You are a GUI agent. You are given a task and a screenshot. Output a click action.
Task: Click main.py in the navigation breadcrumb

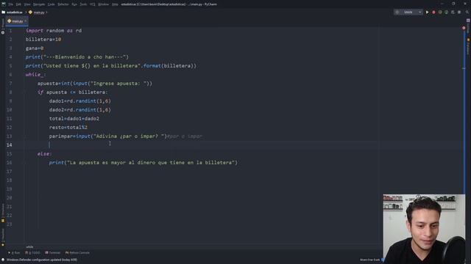click(x=39, y=12)
